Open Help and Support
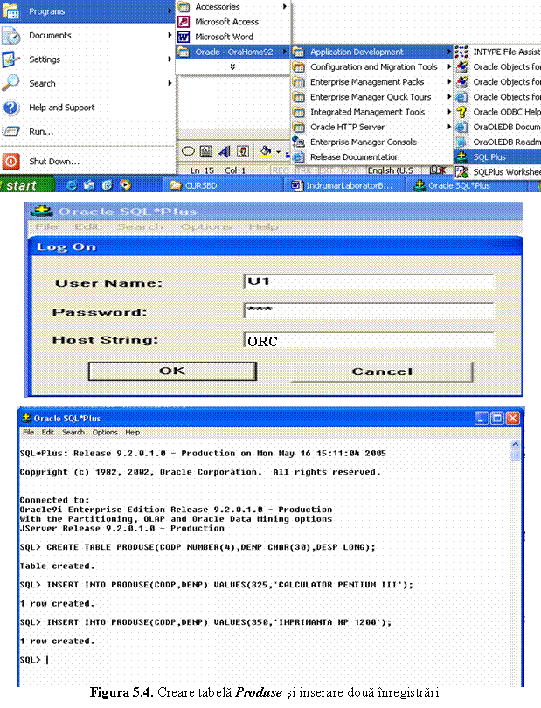This screenshot has width=541, height=708. pyautogui.click(x=87, y=108)
